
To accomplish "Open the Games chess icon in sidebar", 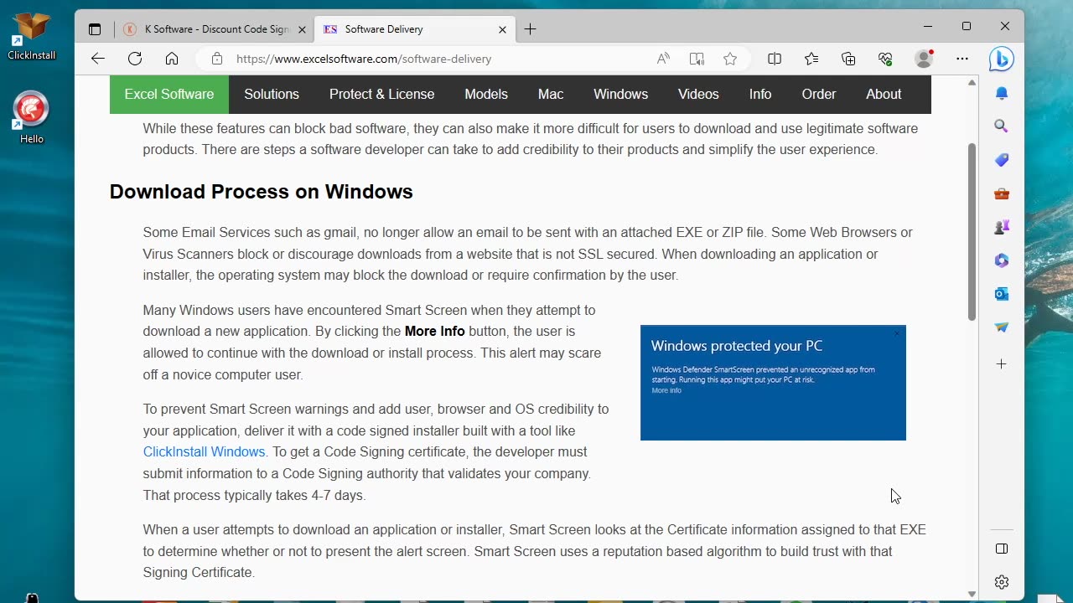I will point(1002,227).
